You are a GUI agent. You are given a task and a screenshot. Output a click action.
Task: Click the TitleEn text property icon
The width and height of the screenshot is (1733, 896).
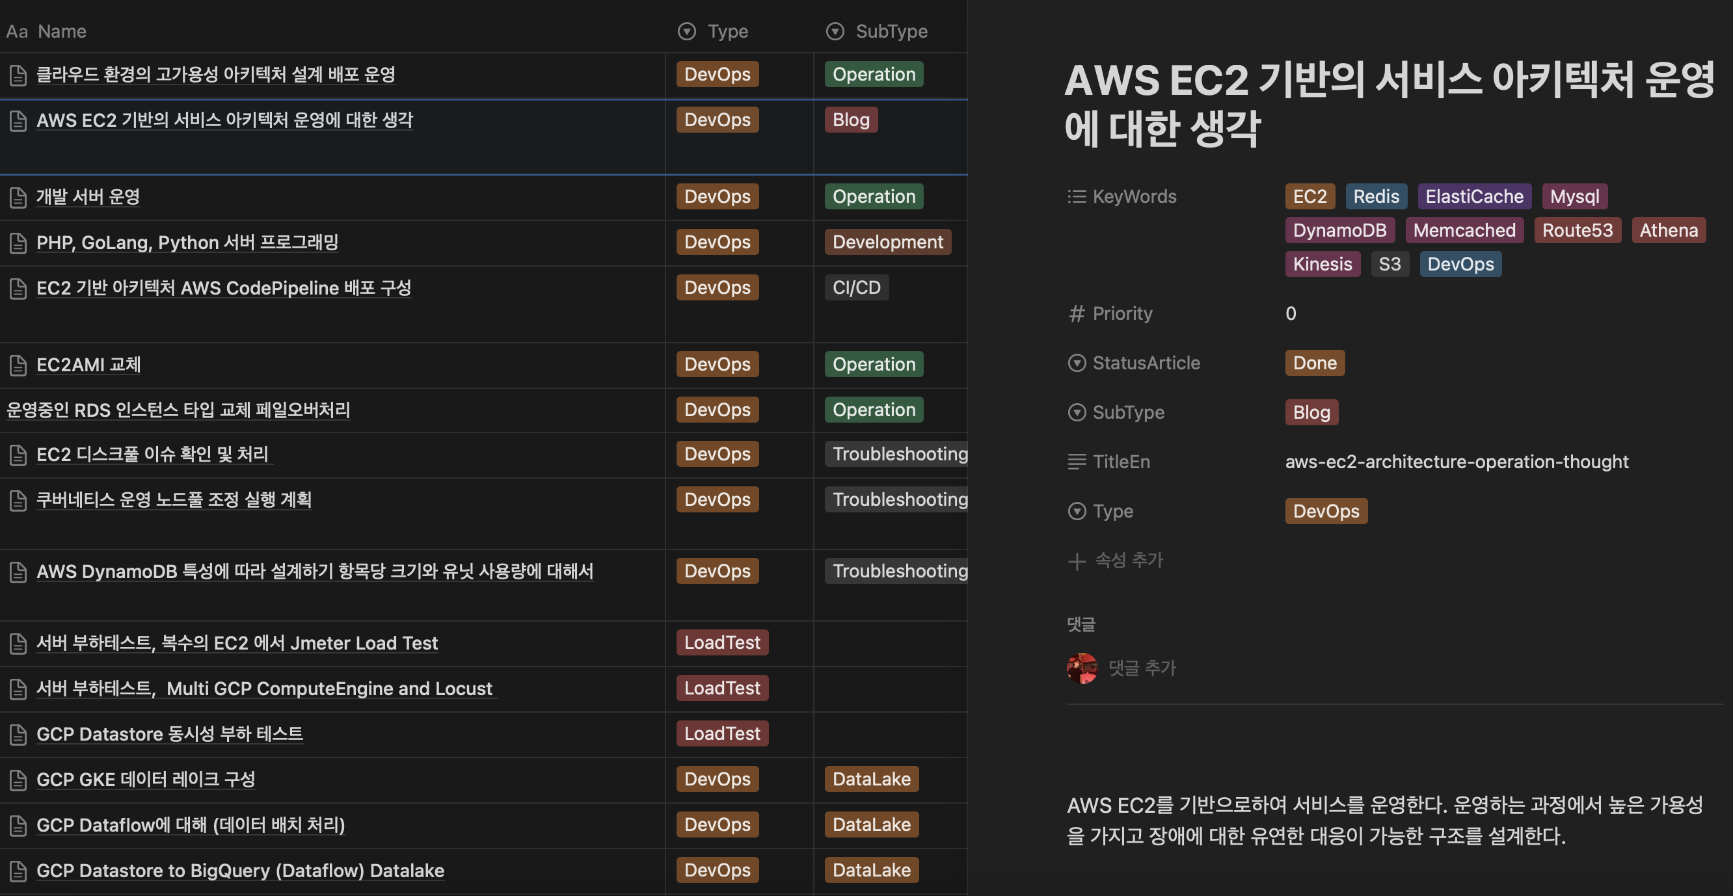tap(1077, 462)
